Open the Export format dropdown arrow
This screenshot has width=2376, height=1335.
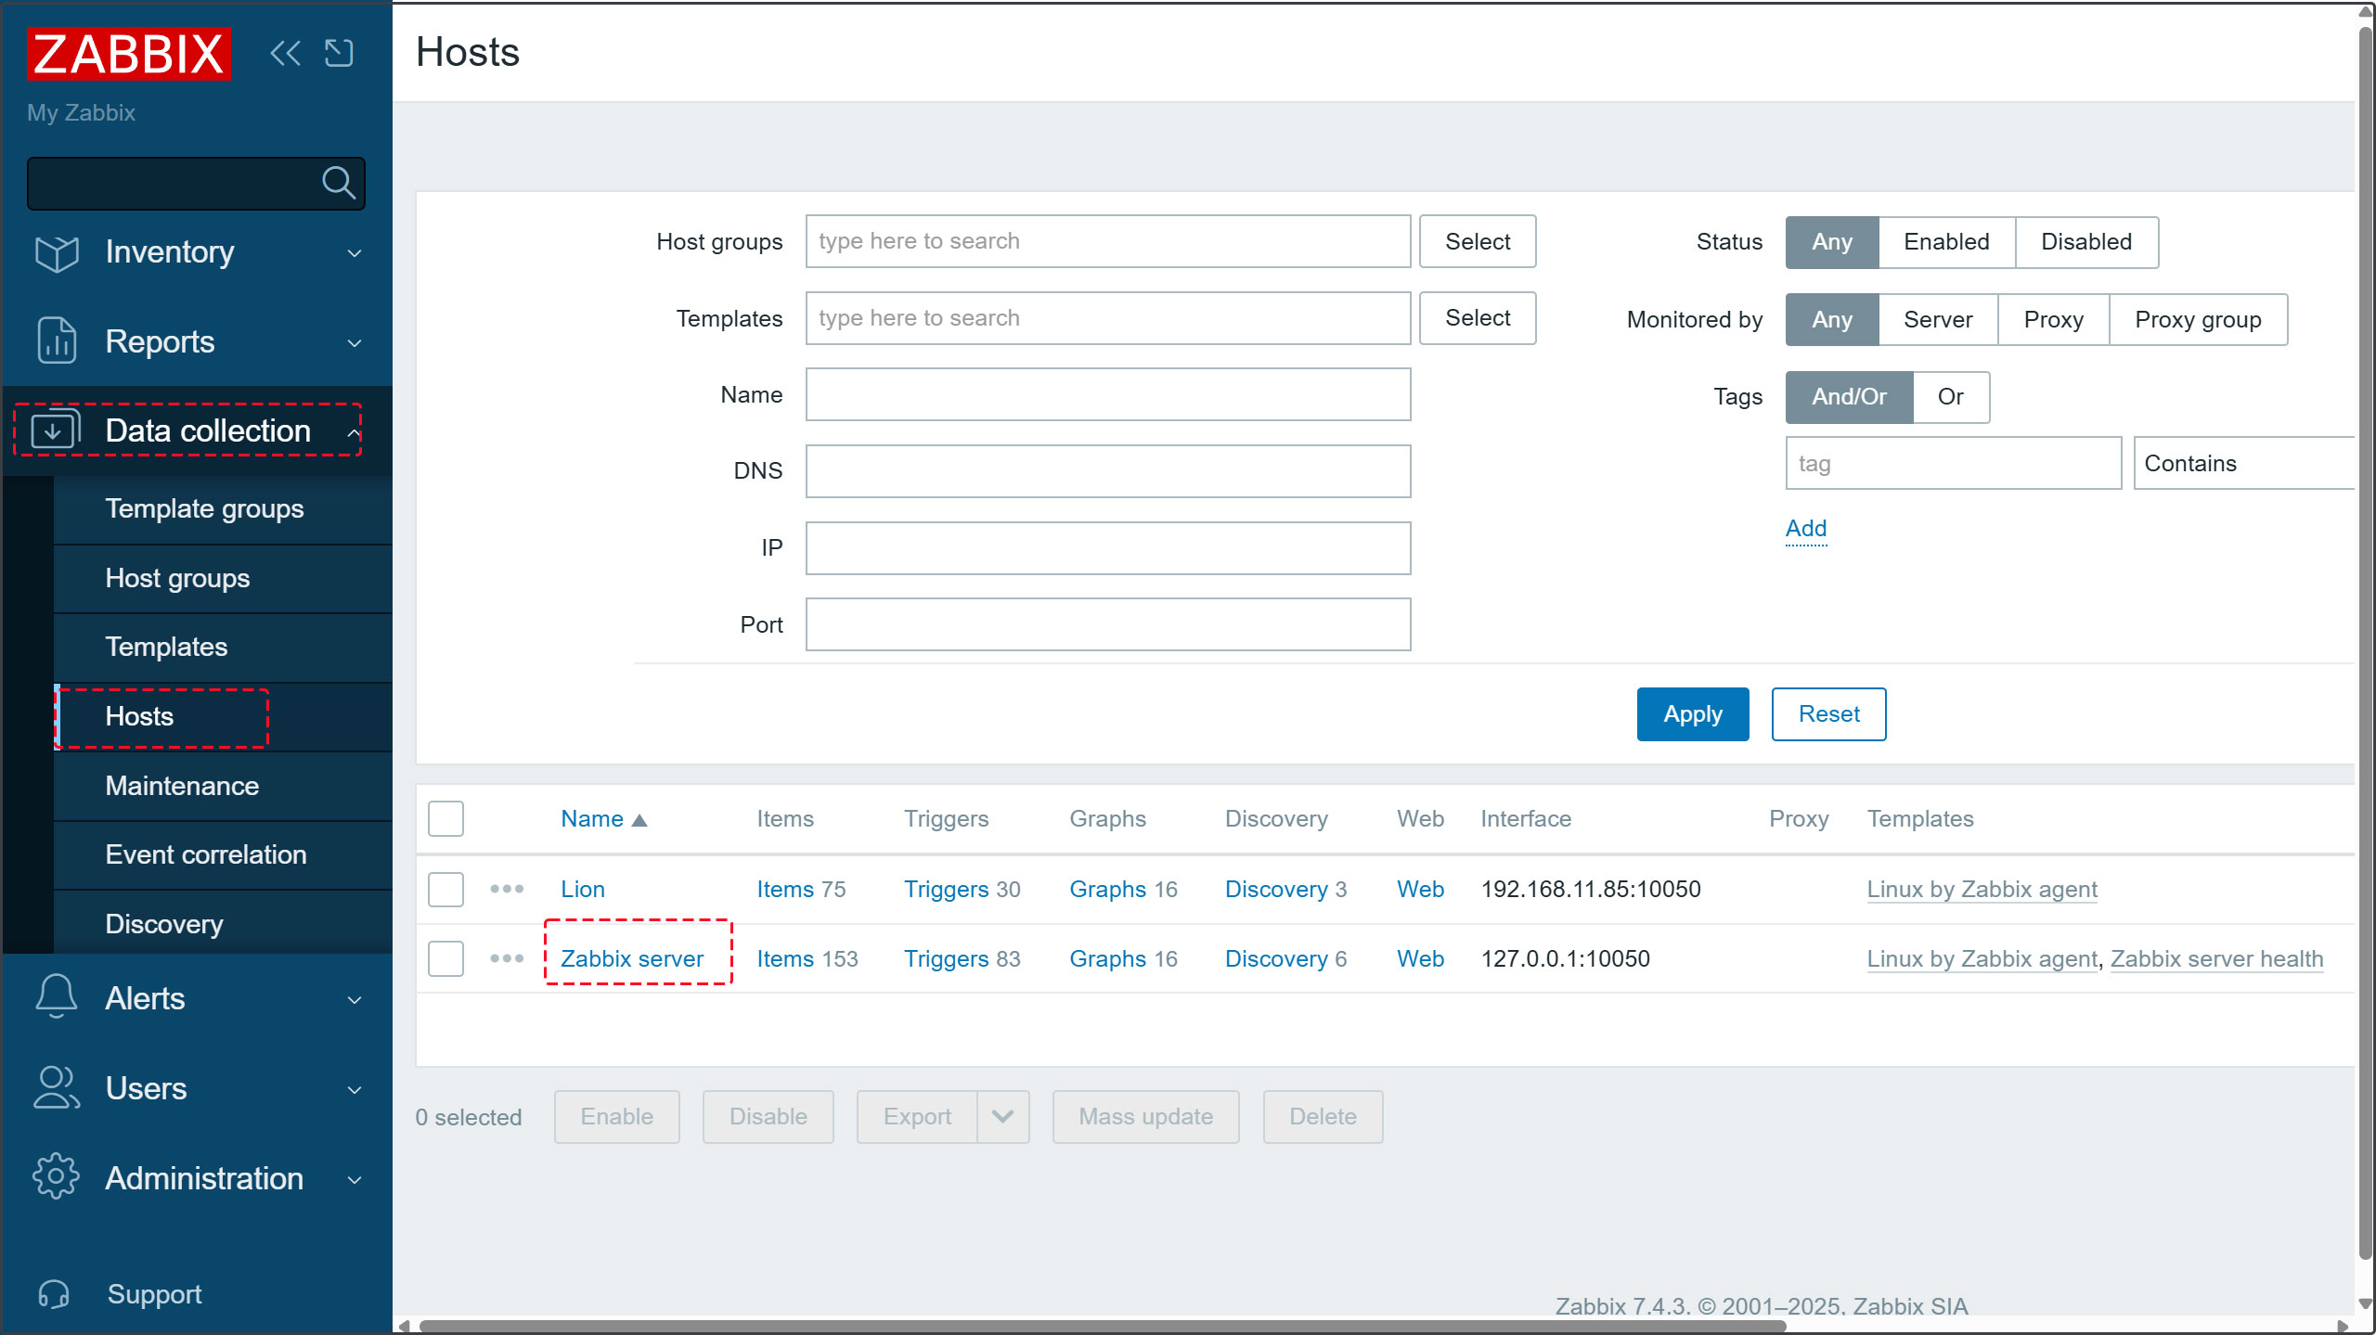pos(1002,1116)
